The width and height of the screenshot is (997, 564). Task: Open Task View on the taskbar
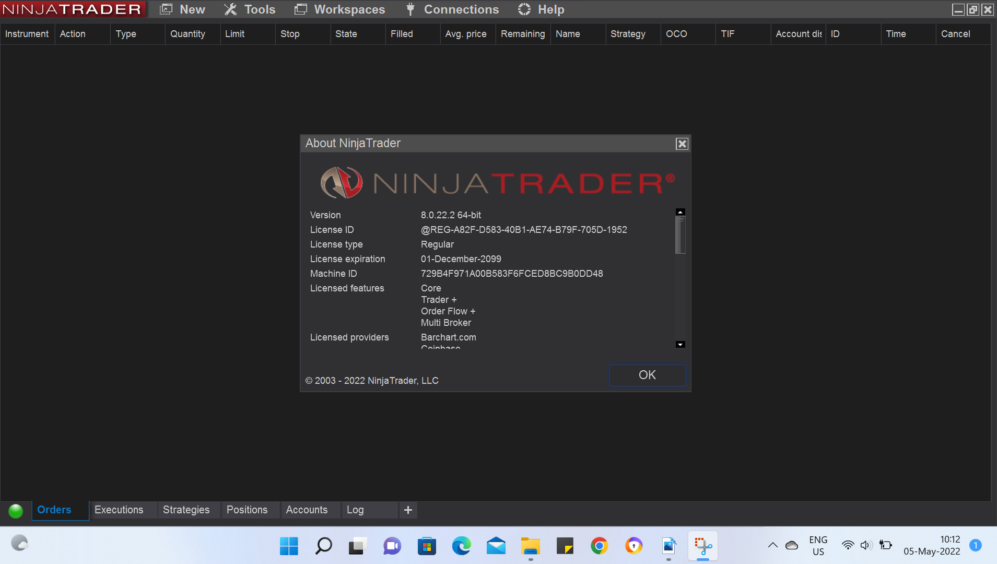pyautogui.click(x=358, y=546)
